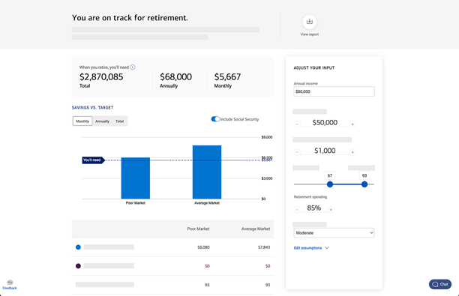Screen dimensions: 459x296
Task: Open the View report download icon
Action: tap(310, 22)
